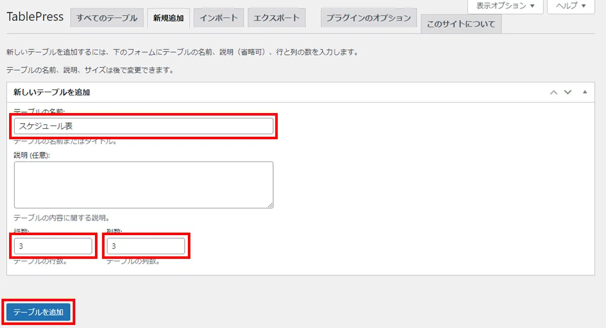Click the 行数 row count field
This screenshot has width=606, height=328.
click(53, 246)
